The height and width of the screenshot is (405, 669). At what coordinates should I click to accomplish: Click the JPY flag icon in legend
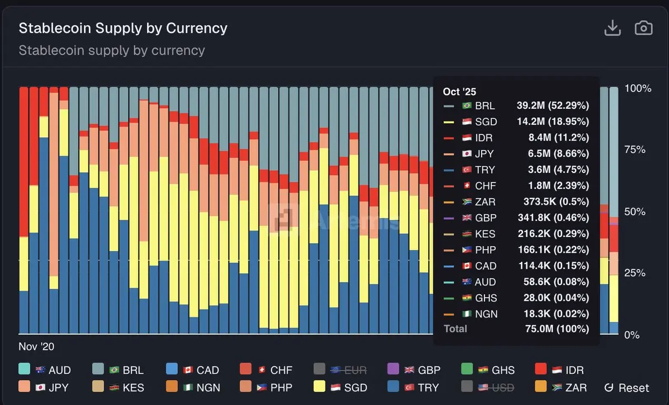[39, 387]
